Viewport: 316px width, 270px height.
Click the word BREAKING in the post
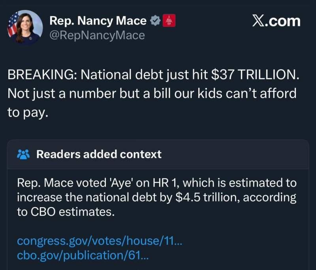point(42,74)
